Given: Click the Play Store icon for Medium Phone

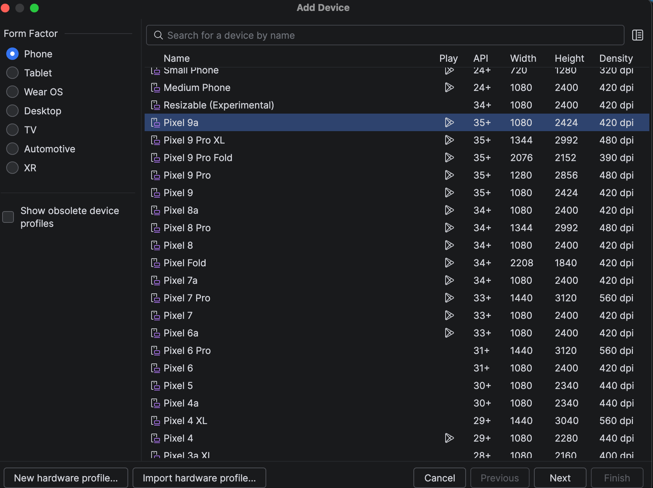Looking at the screenshot, I should click(449, 88).
